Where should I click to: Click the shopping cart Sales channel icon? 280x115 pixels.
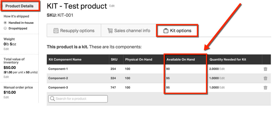pos(110,31)
